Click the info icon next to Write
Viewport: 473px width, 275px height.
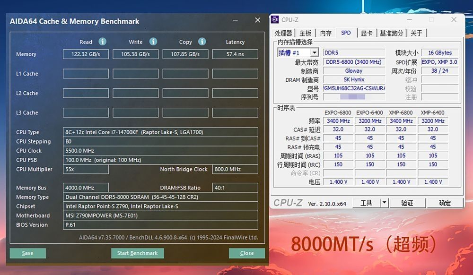click(x=153, y=42)
